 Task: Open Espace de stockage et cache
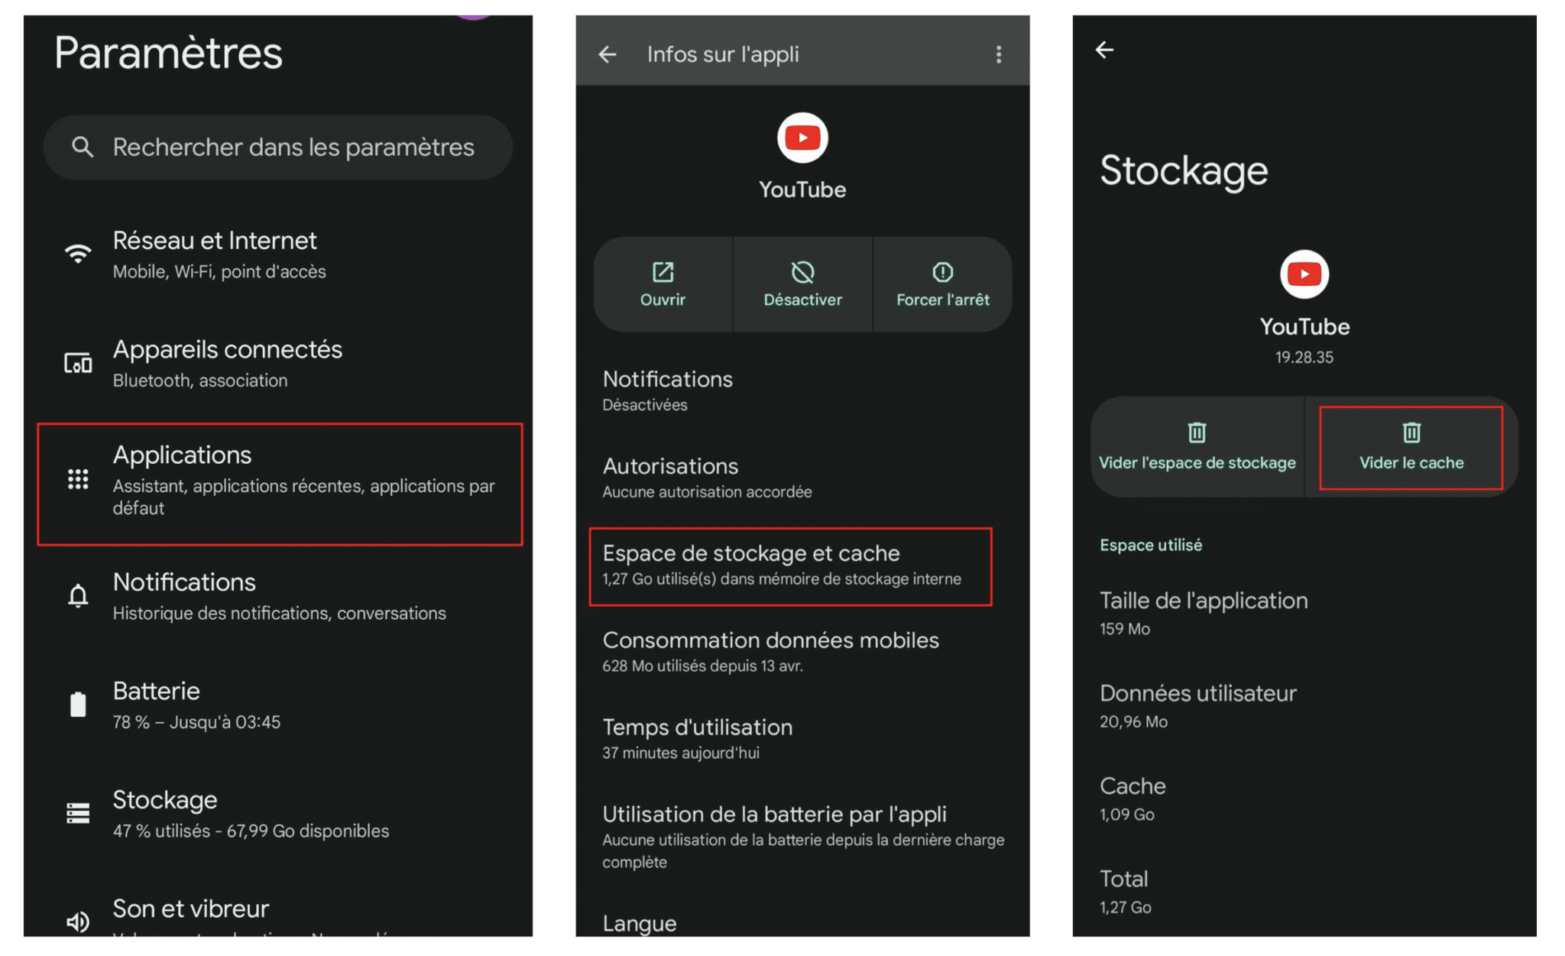pyautogui.click(x=790, y=566)
